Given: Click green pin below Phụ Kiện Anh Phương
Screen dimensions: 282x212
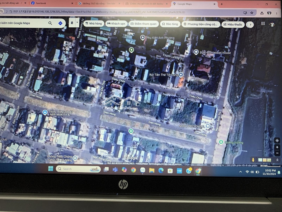Looking at the screenshot, I should pyautogui.click(x=131, y=50).
